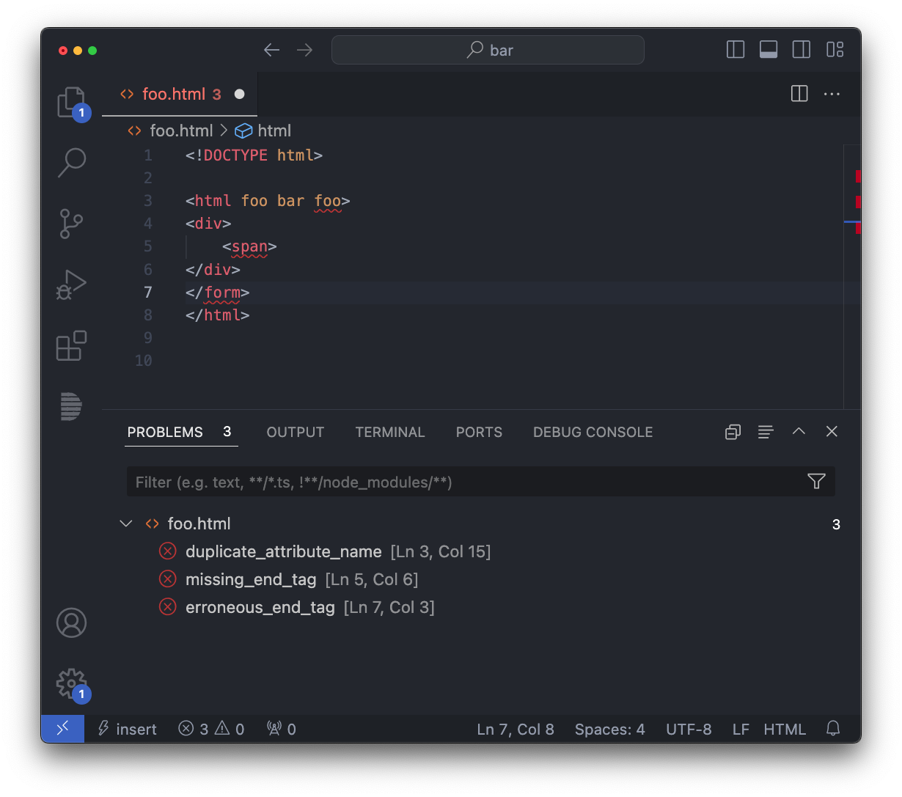
Task: Select the erroneous_end_tag error
Action: [x=480, y=607]
